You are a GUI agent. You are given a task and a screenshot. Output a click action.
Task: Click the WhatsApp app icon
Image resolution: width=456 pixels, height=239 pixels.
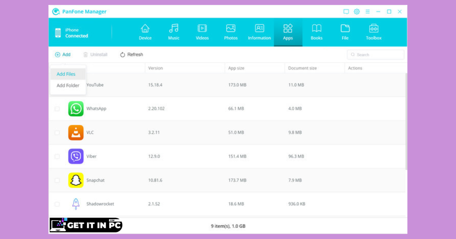[76, 109]
